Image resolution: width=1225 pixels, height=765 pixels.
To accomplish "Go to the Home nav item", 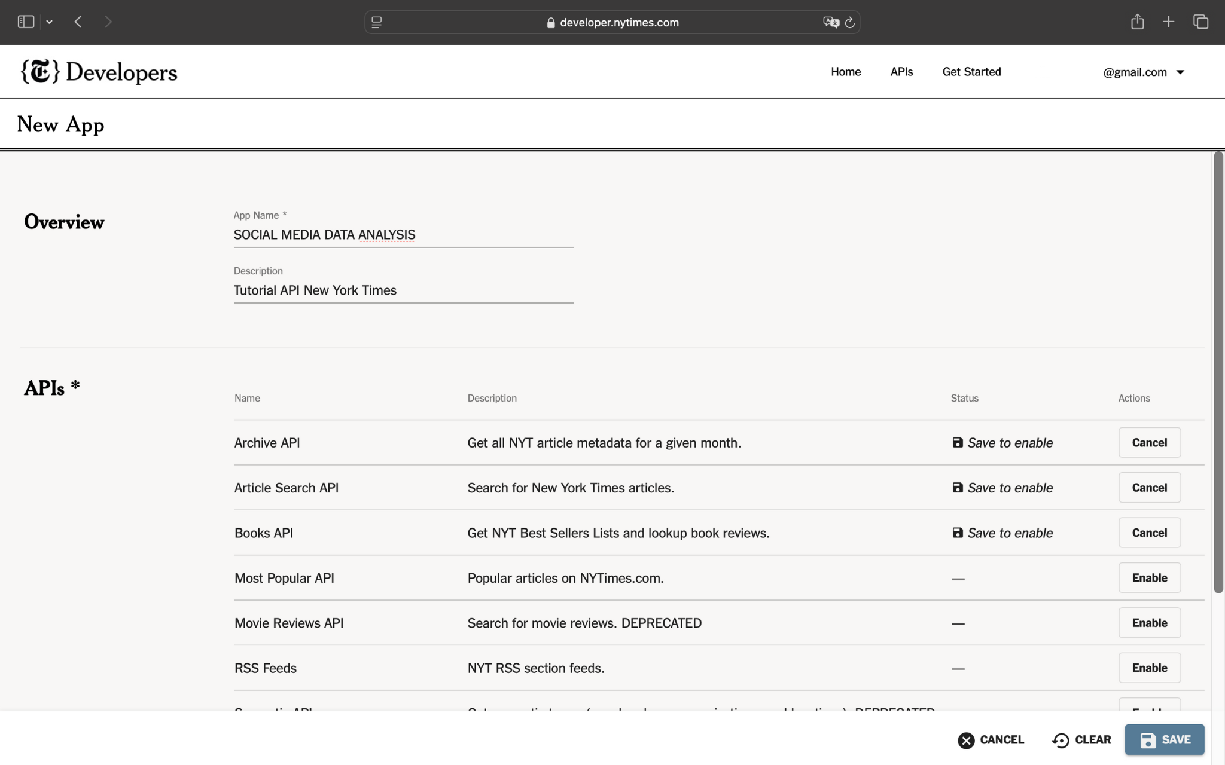I will (x=846, y=72).
